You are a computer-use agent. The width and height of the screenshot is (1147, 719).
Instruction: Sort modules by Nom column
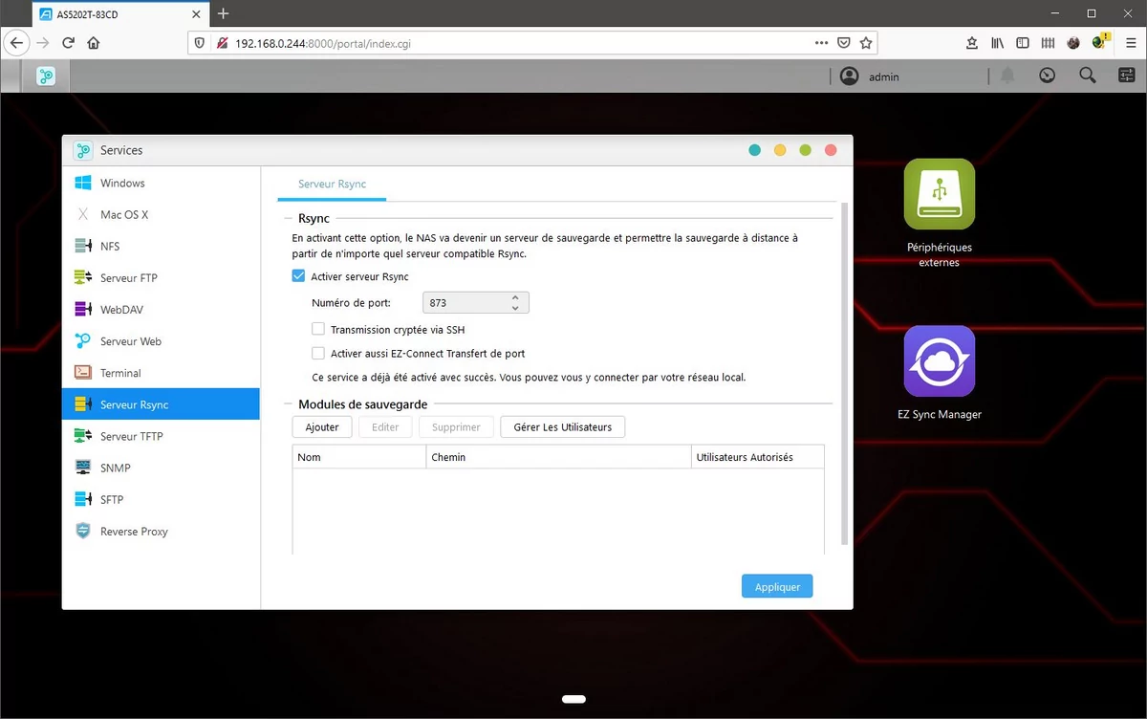point(359,457)
